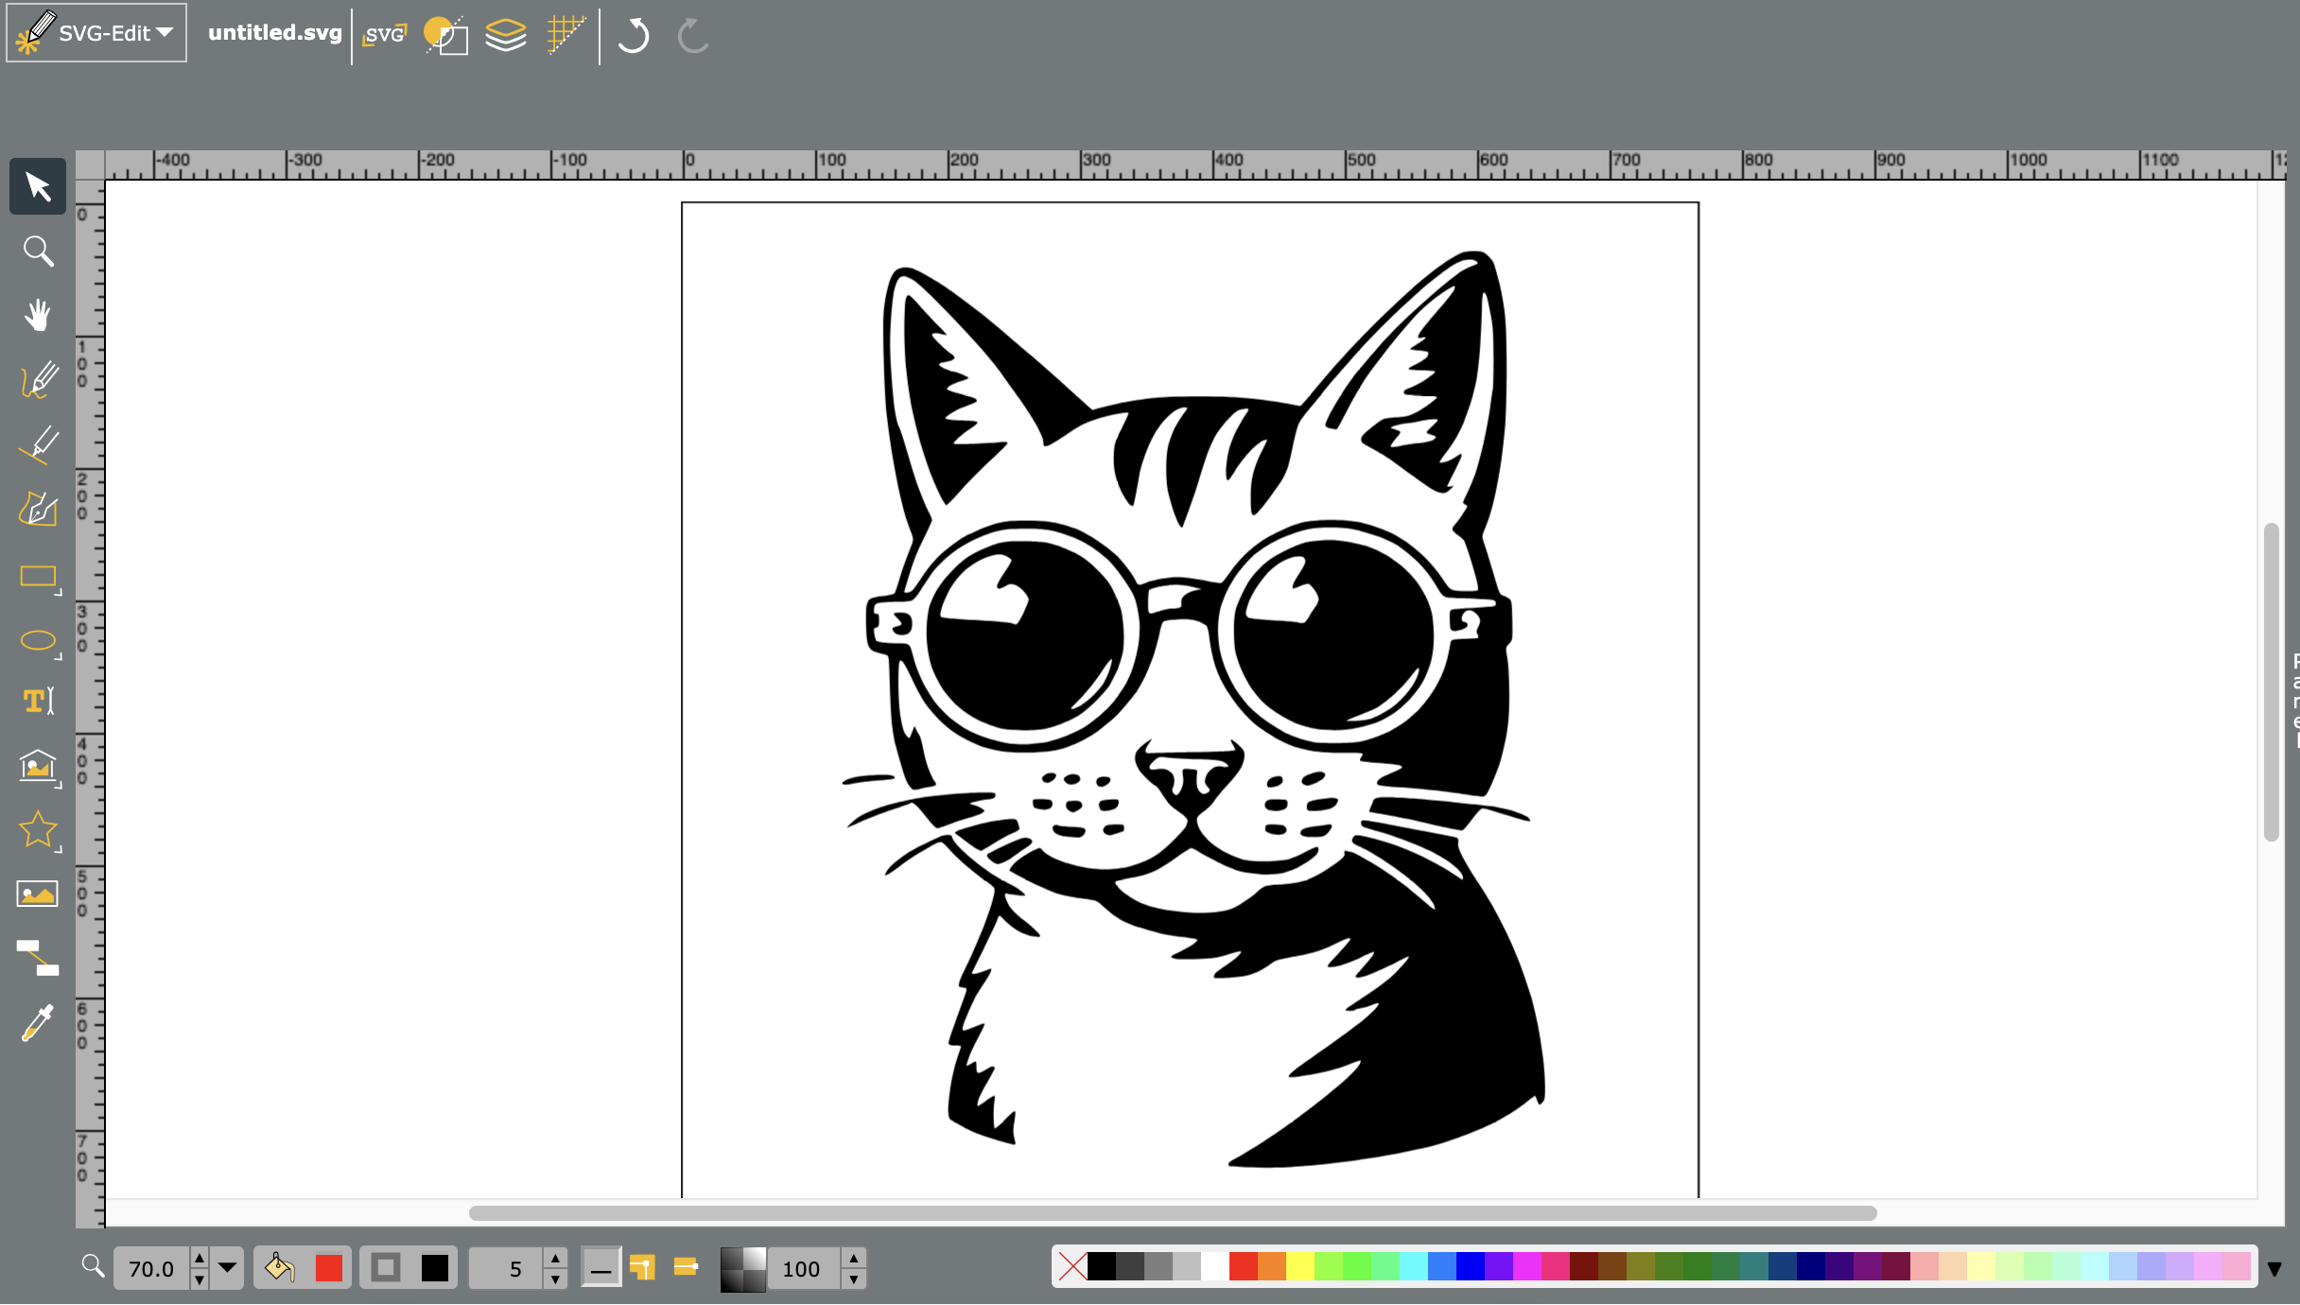Use the Eyedropper color picker tool
This screenshot has height=1305, width=2300.
[x=38, y=1024]
